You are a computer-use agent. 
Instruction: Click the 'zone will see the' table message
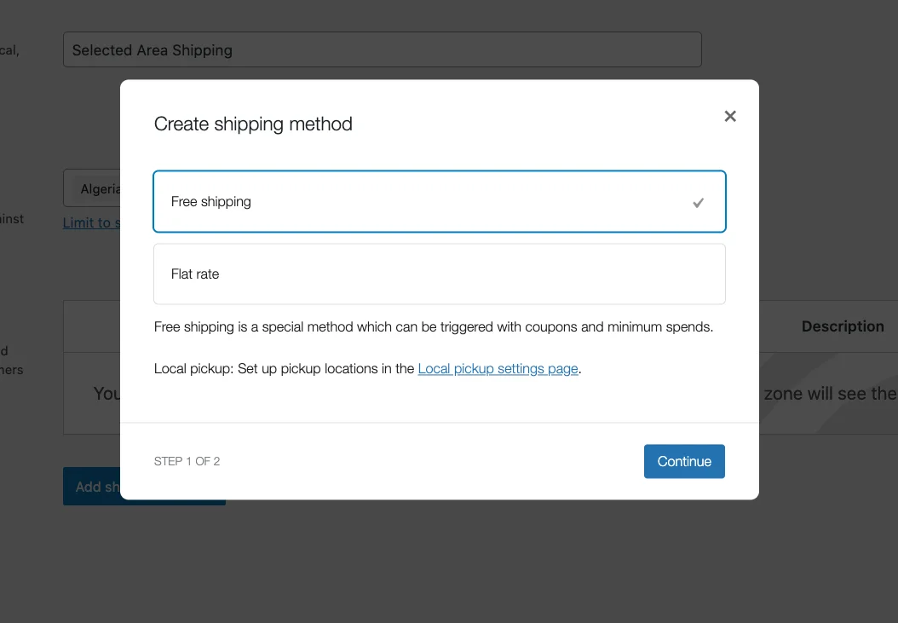click(x=829, y=394)
